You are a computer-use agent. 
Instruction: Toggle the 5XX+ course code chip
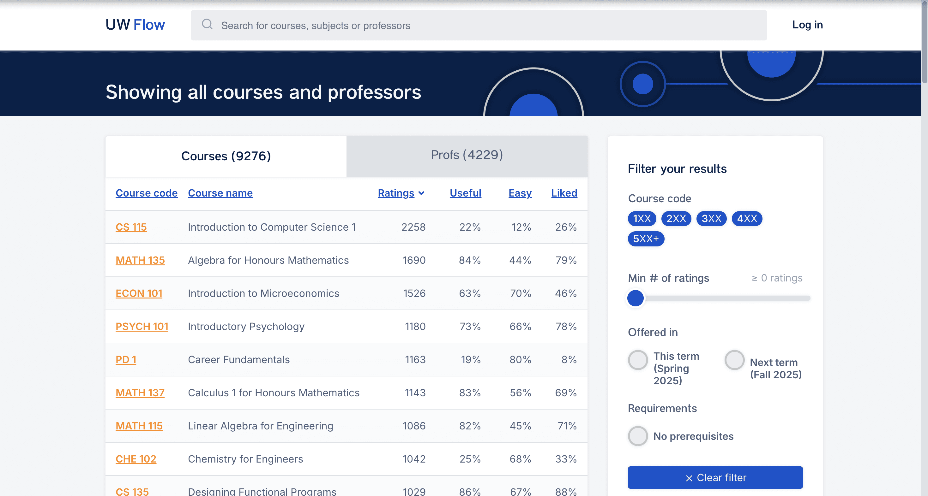click(x=646, y=239)
